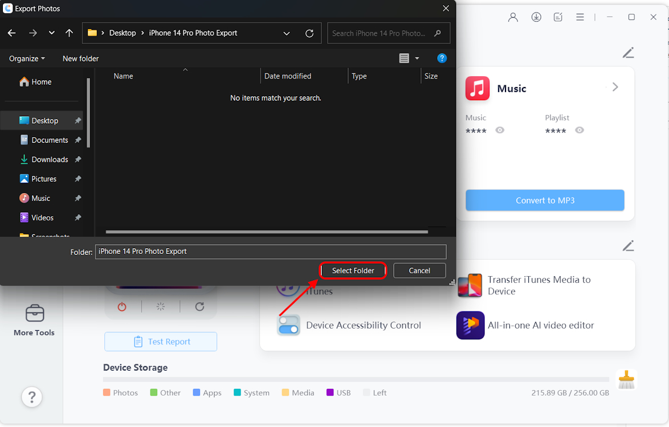Open the All-in-one AI video editor icon

[x=470, y=325]
